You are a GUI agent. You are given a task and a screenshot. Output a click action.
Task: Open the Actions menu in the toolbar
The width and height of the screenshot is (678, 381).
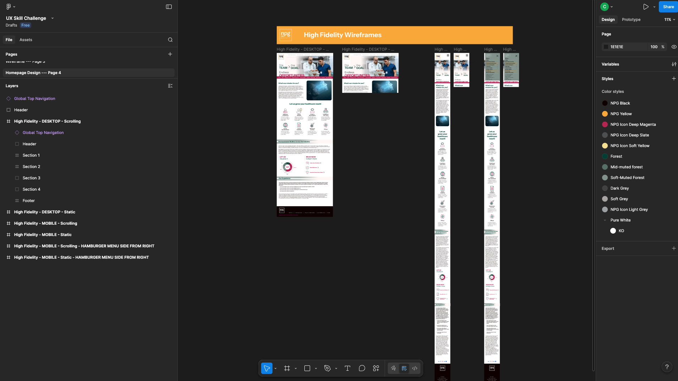(376, 368)
